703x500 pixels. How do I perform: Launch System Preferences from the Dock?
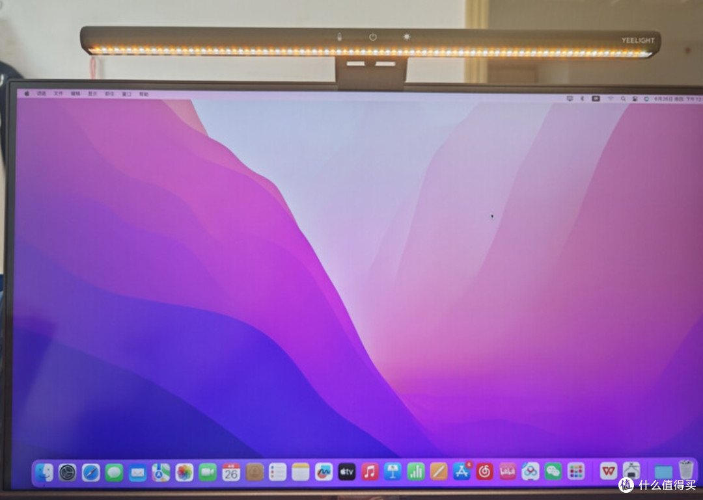click(x=68, y=473)
